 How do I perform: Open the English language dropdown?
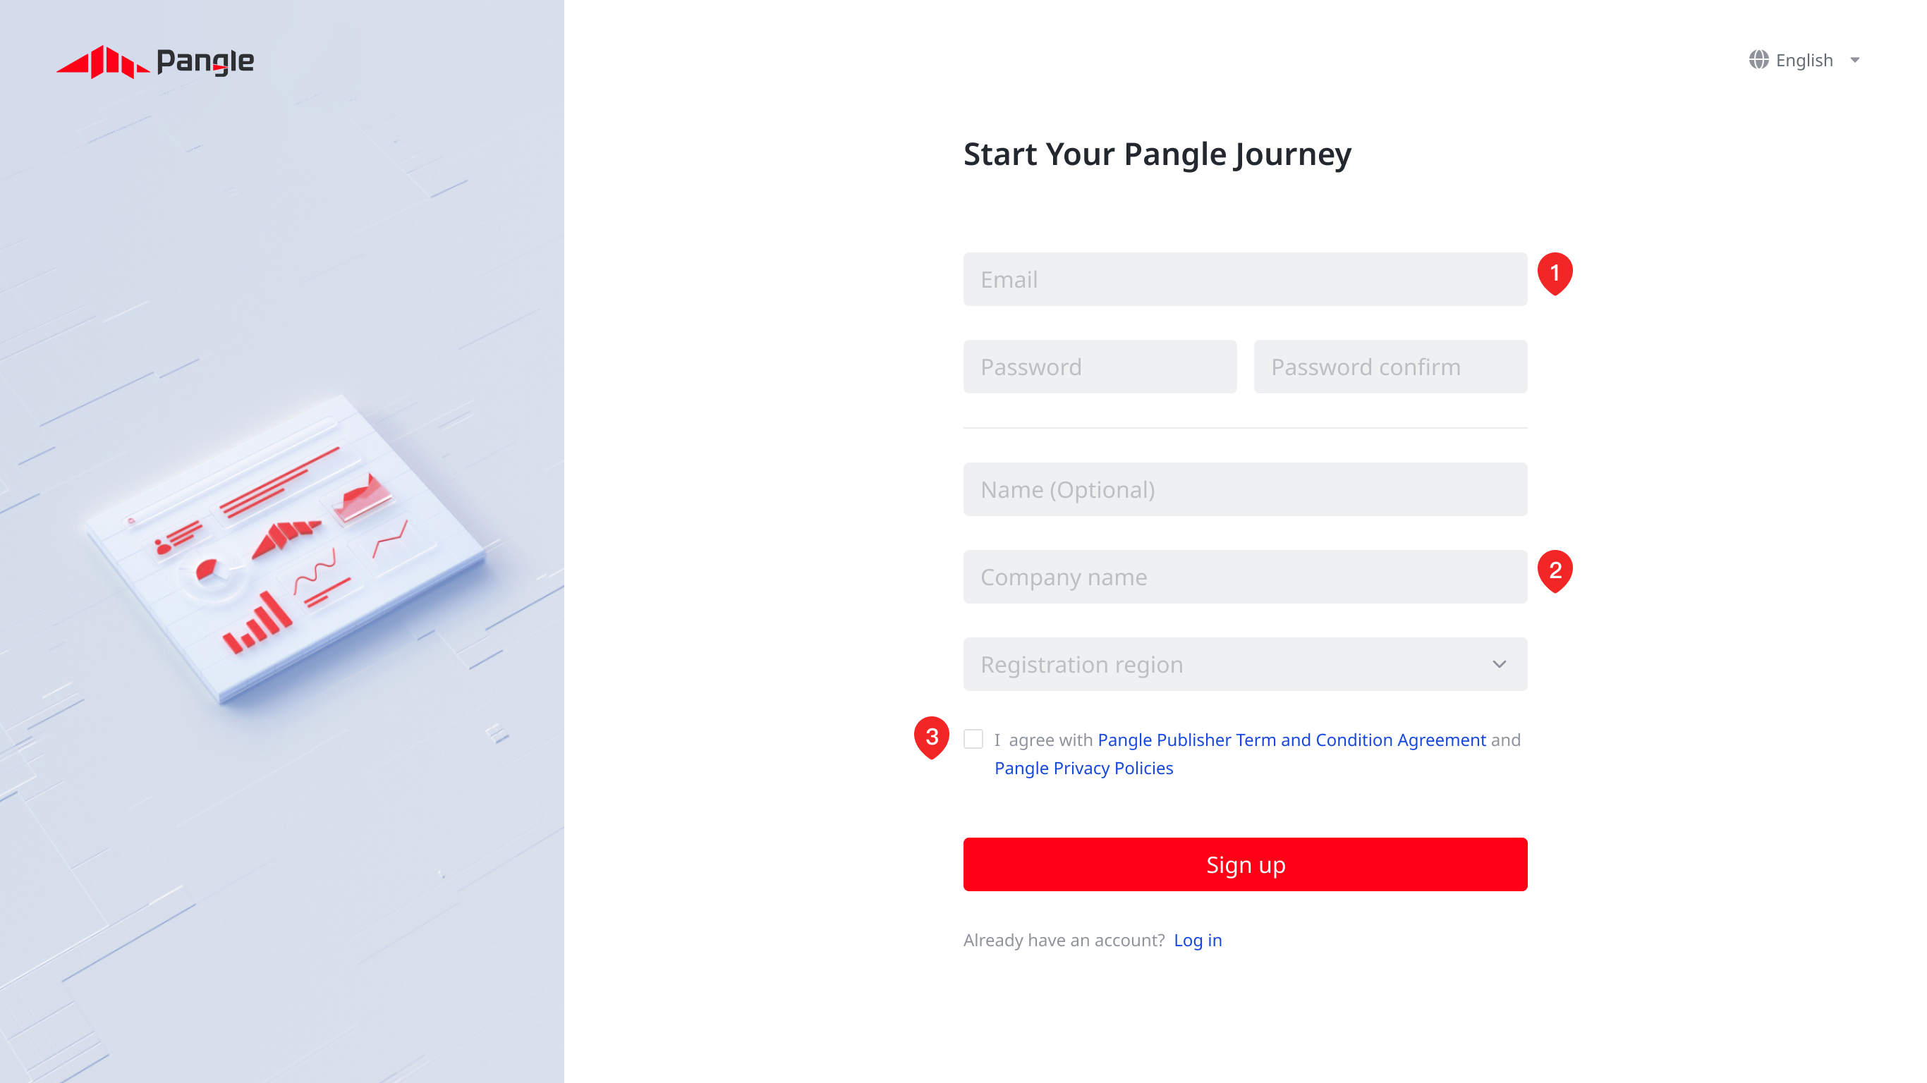1804,60
